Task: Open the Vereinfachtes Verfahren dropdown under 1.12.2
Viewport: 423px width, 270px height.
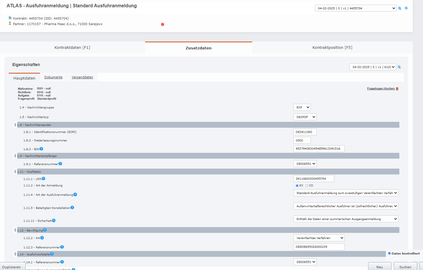Action: (319, 238)
